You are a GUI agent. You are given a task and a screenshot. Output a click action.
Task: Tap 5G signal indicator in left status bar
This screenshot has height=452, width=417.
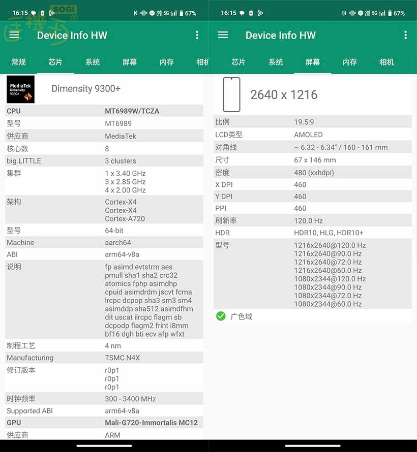click(x=170, y=13)
